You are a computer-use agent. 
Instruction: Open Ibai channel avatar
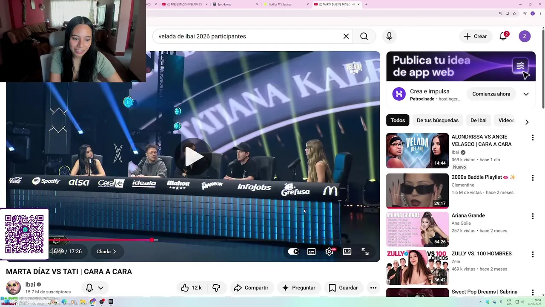coord(13,288)
